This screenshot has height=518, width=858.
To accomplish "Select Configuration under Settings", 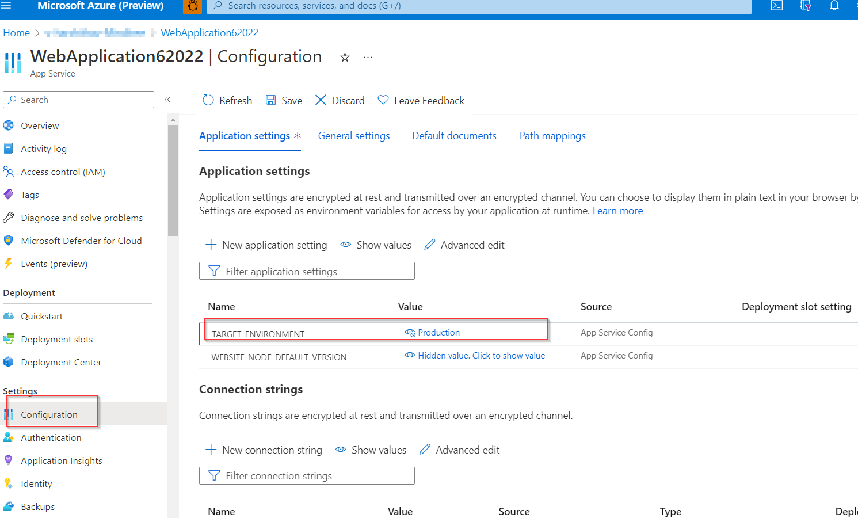I will (x=49, y=414).
